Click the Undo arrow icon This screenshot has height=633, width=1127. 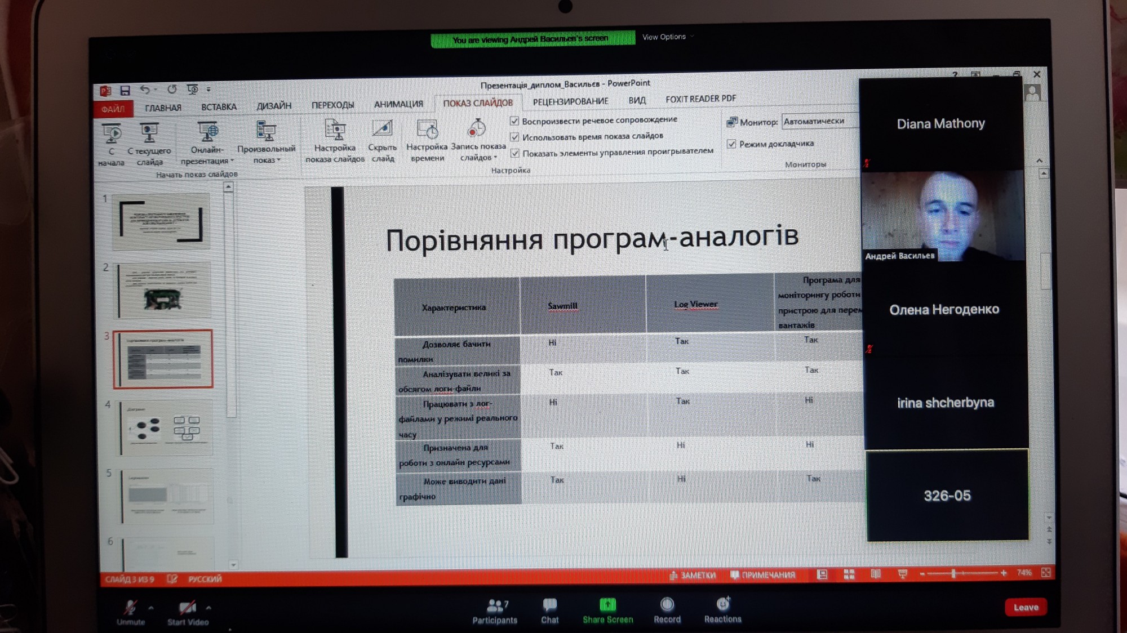click(x=145, y=90)
